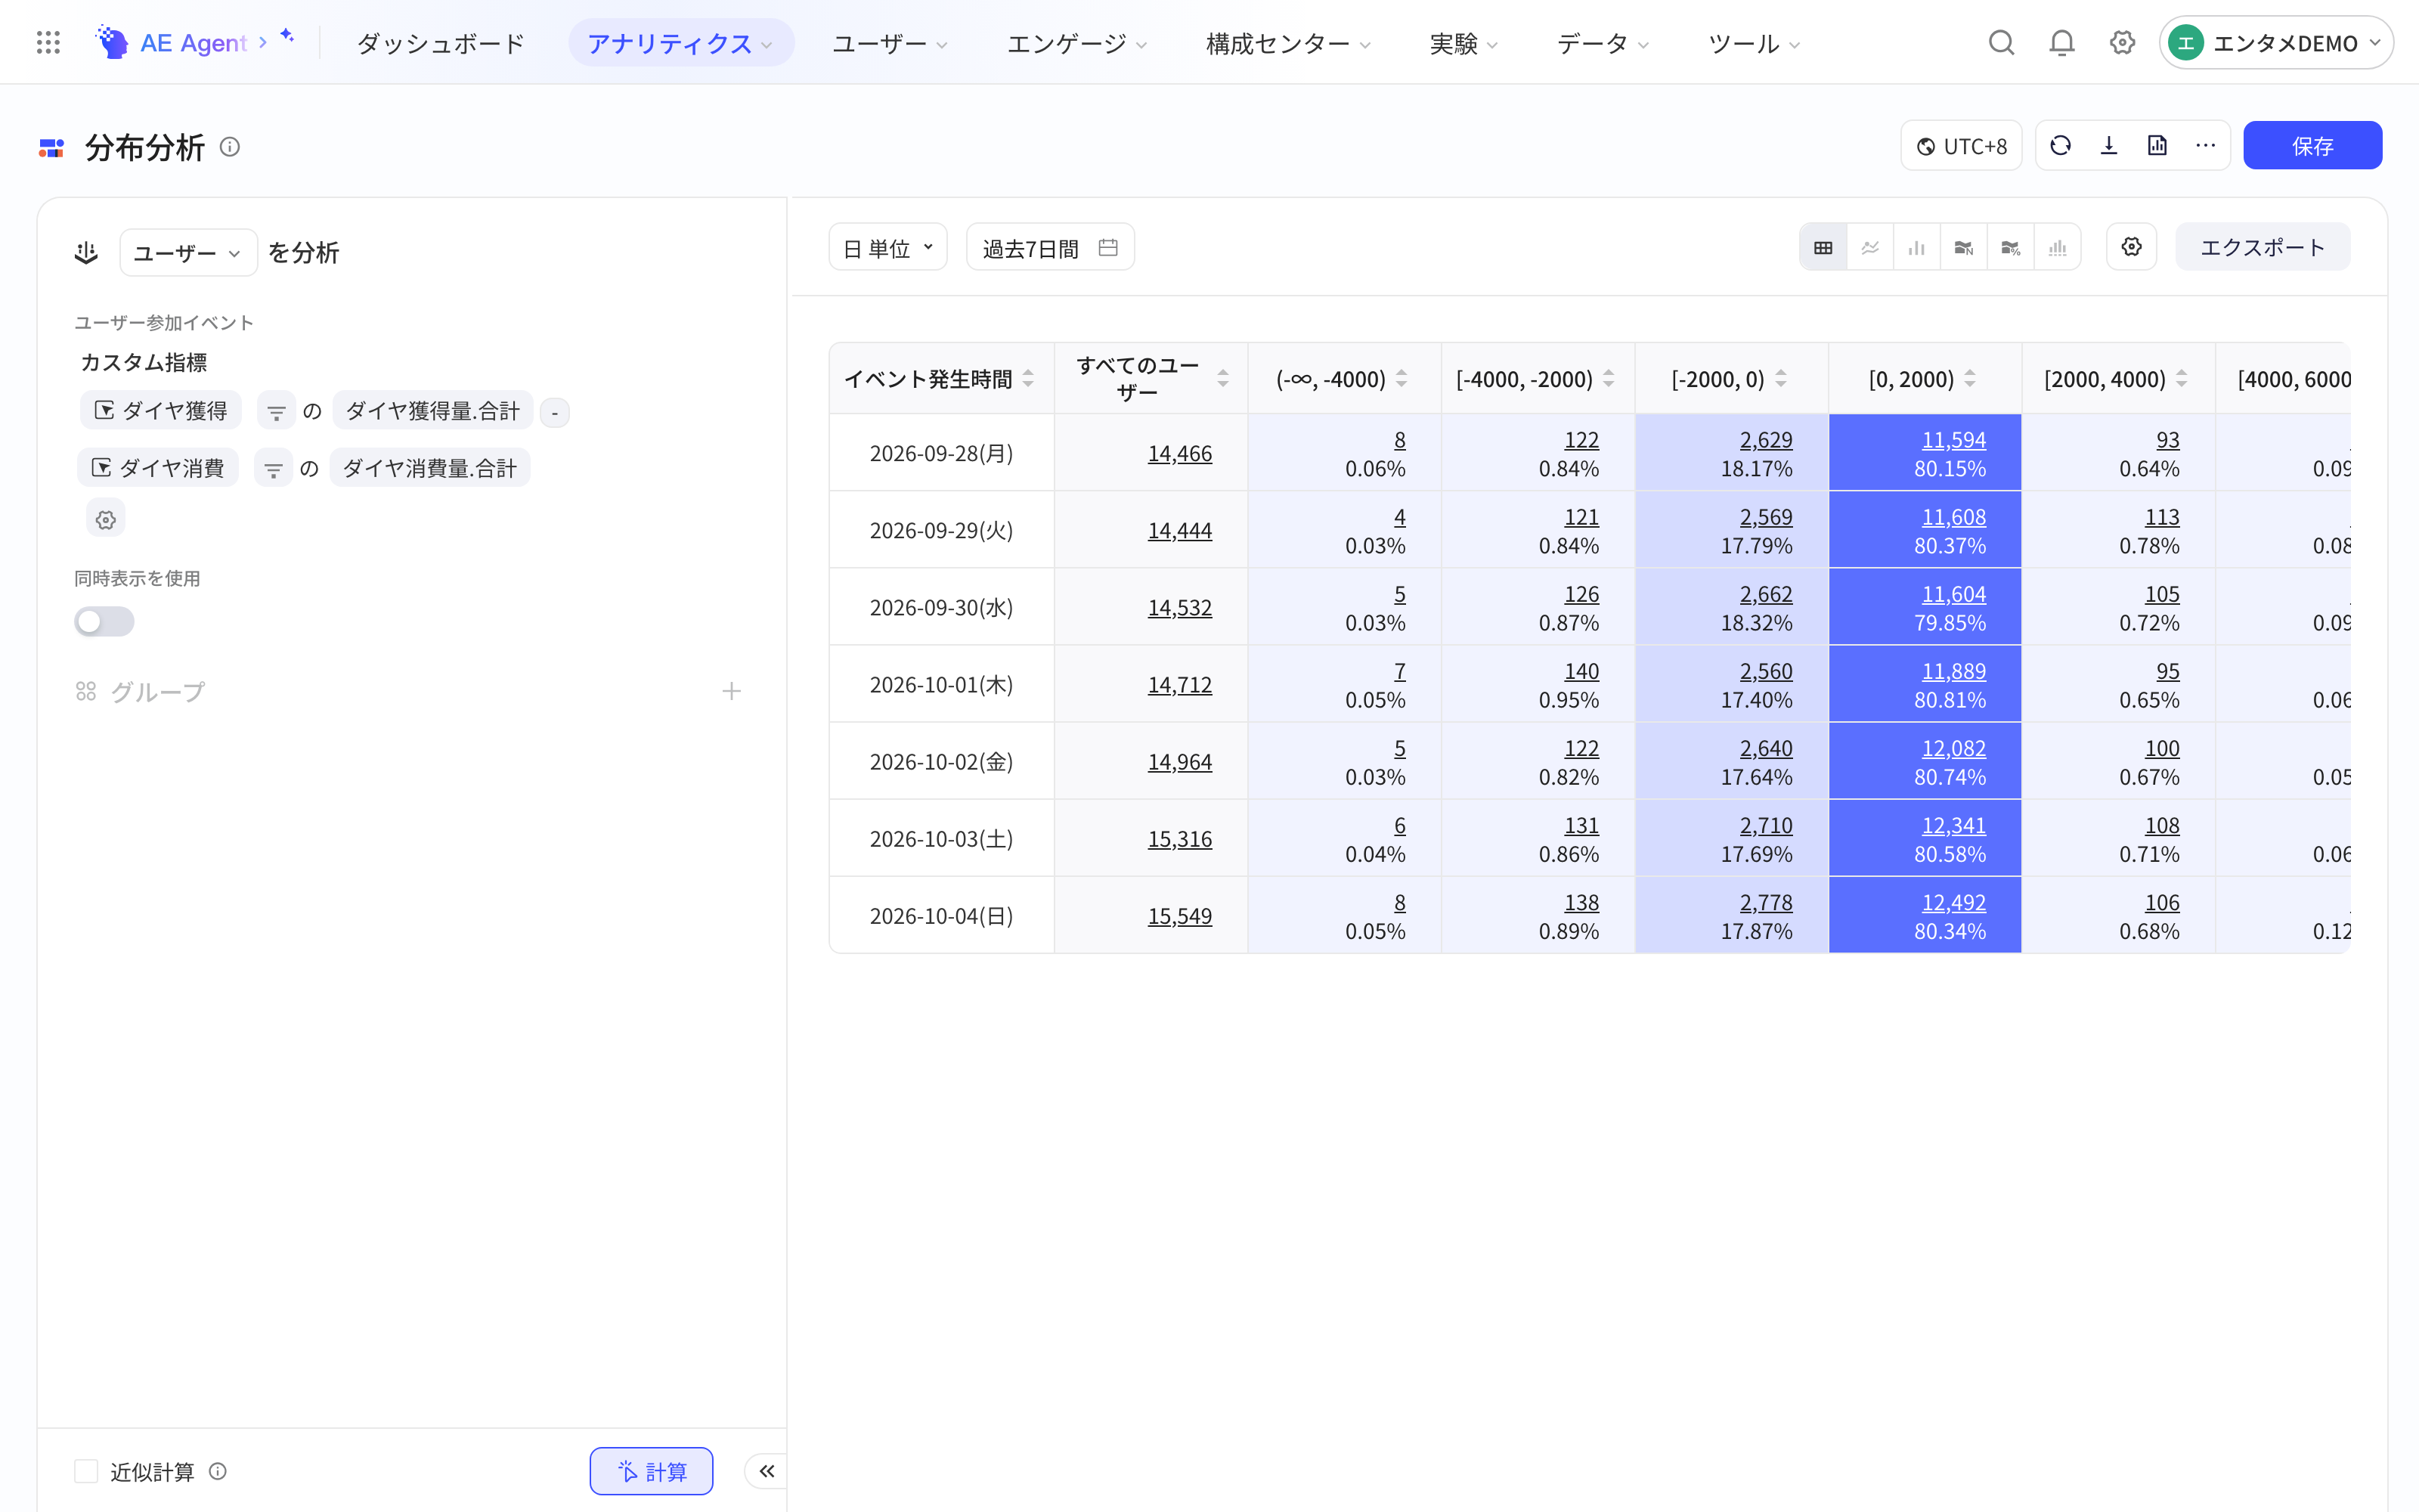Switch to stacked N chart view icon
Screen dimensions: 2419x1512
click(1963, 247)
